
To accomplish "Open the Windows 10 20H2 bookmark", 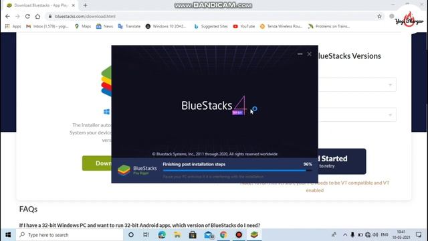I will (166, 26).
